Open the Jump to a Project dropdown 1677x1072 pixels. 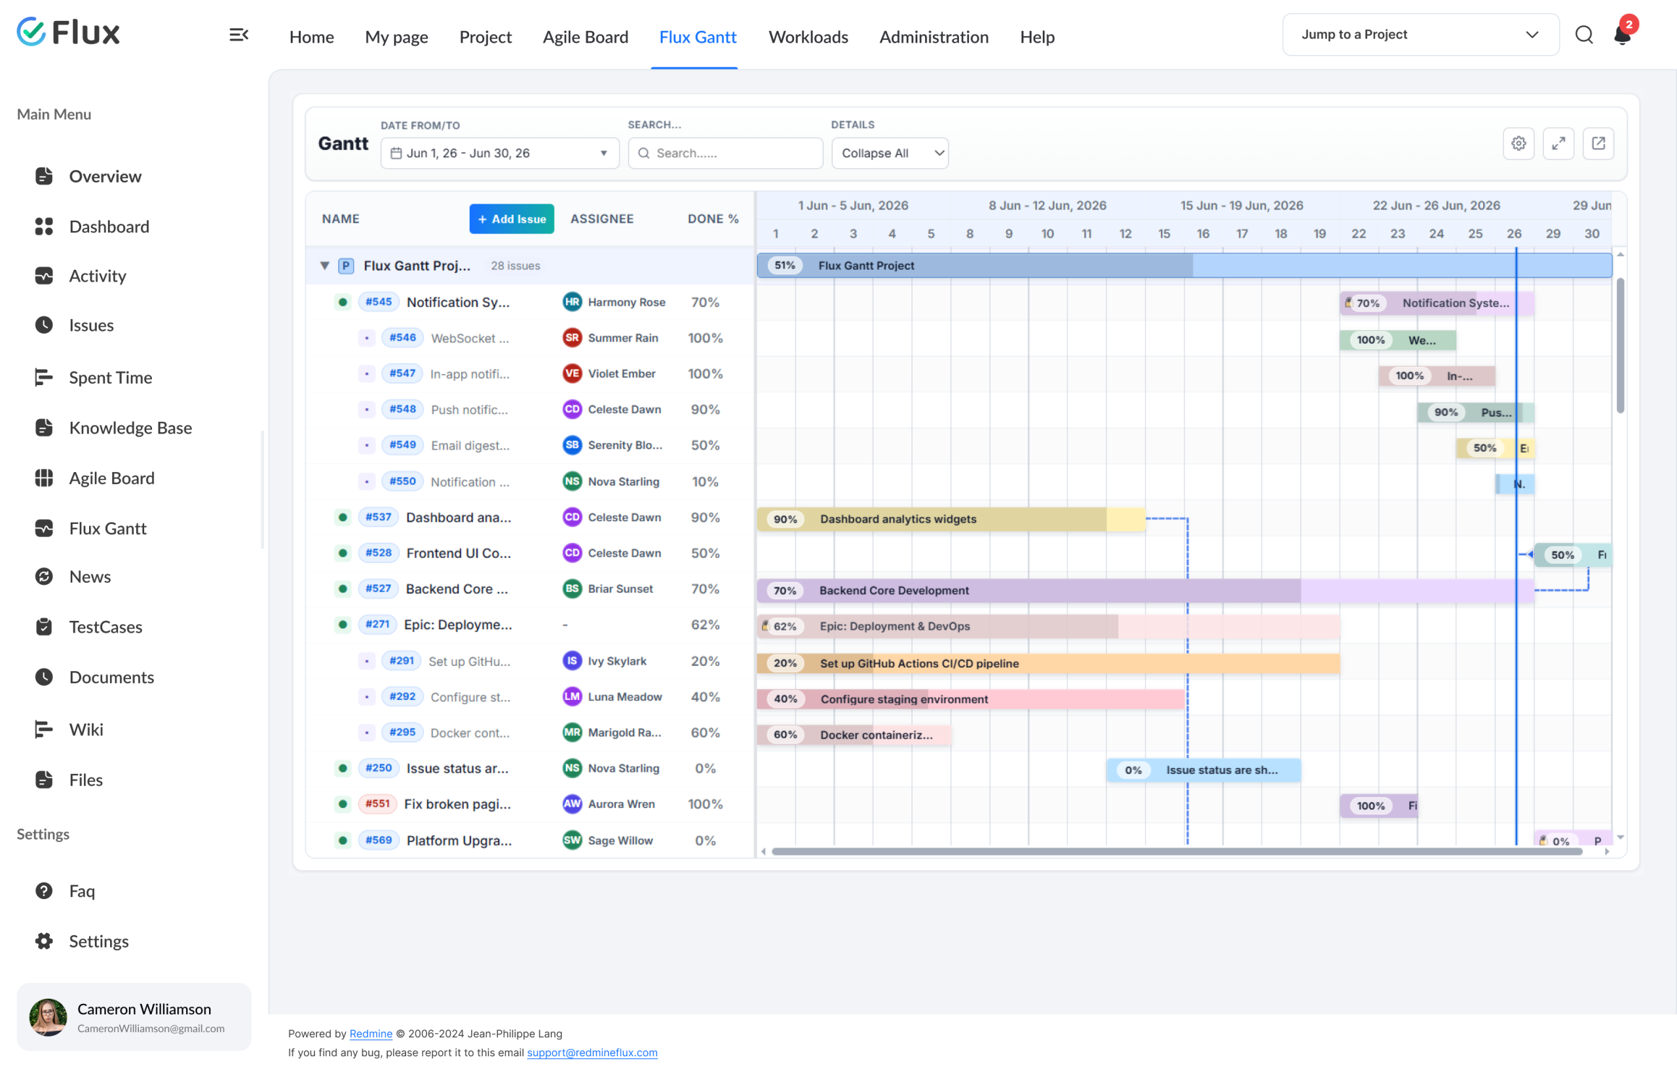coord(1420,34)
